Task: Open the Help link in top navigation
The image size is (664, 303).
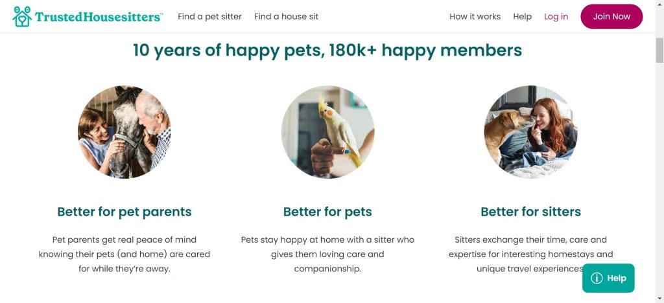Action: [x=522, y=17]
